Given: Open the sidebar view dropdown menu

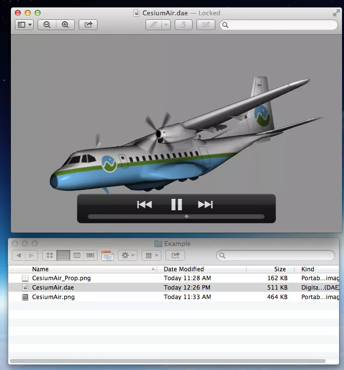Looking at the screenshot, I should [24, 25].
